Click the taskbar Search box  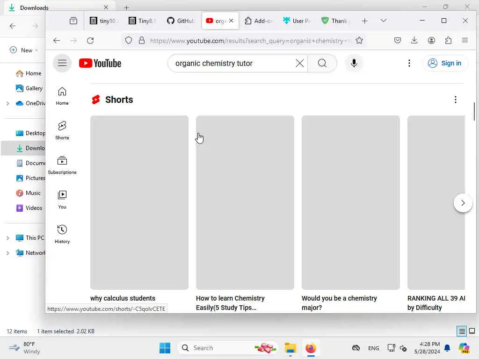(x=228, y=348)
